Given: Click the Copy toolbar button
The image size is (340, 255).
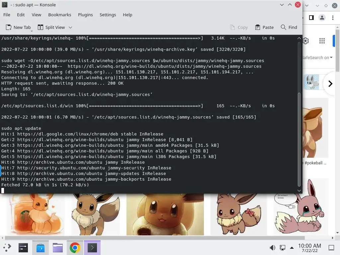Looking at the screenshot, I should pos(239,27).
